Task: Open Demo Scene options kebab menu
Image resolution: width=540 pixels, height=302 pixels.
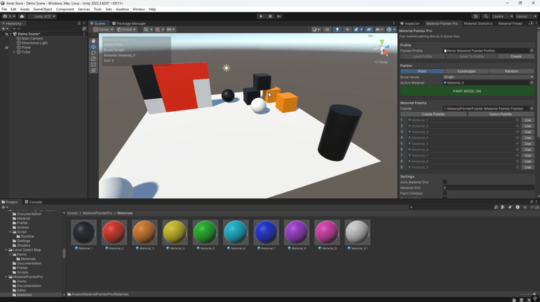Action: [84, 34]
